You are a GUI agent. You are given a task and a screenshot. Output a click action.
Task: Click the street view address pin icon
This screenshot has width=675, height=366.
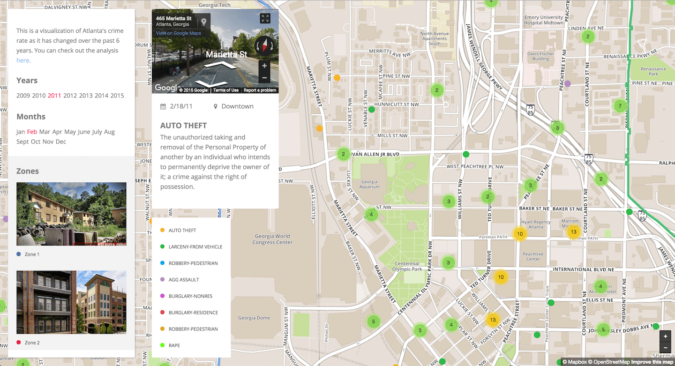(x=203, y=22)
